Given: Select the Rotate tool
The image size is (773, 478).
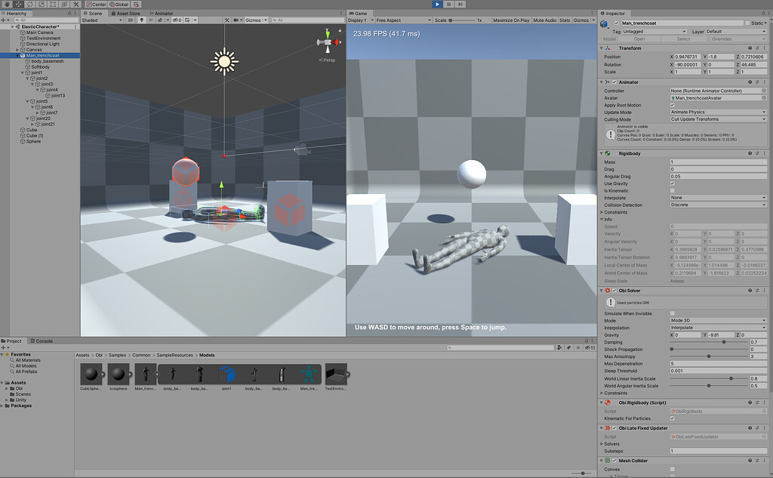Looking at the screenshot, I should (x=29, y=5).
